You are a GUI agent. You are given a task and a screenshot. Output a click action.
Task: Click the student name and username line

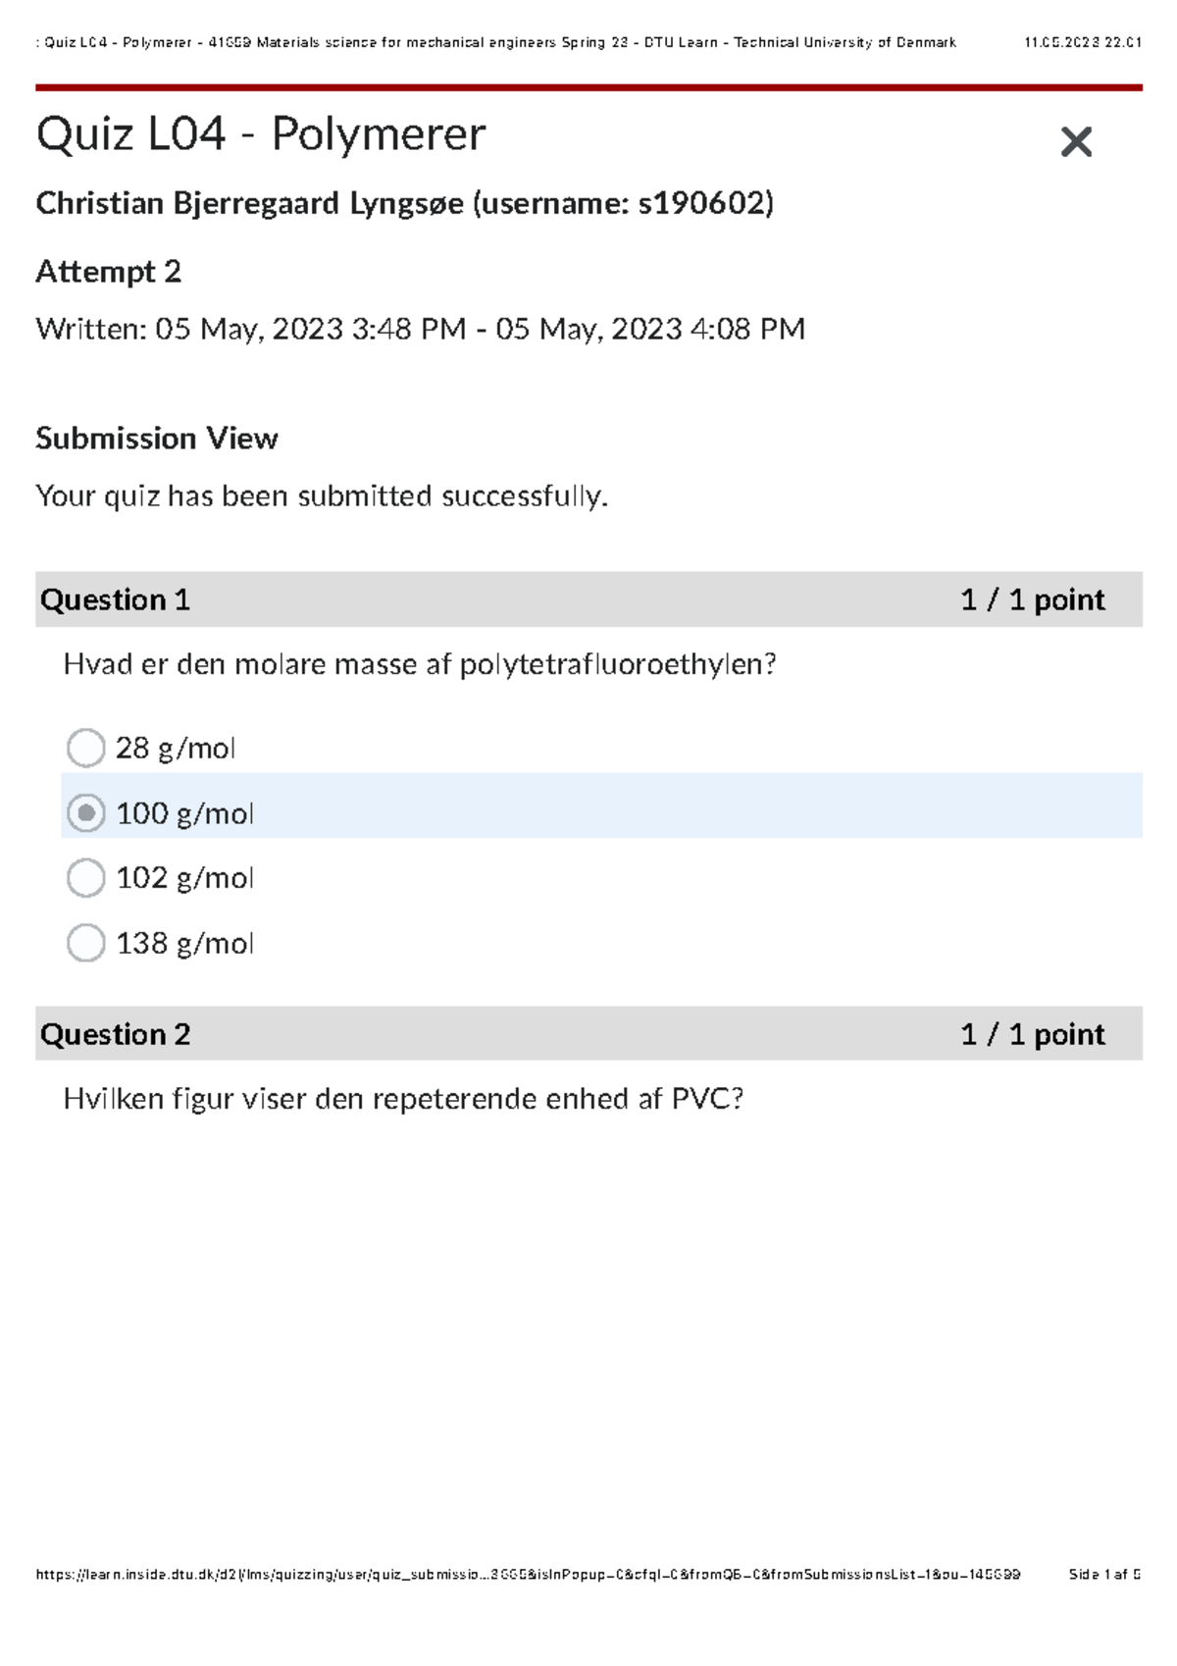pos(404,203)
